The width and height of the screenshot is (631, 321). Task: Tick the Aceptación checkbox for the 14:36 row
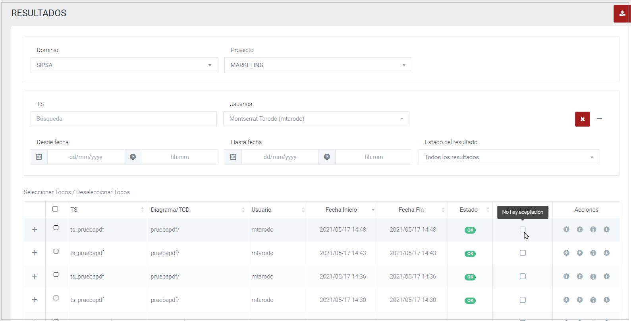tap(523, 277)
